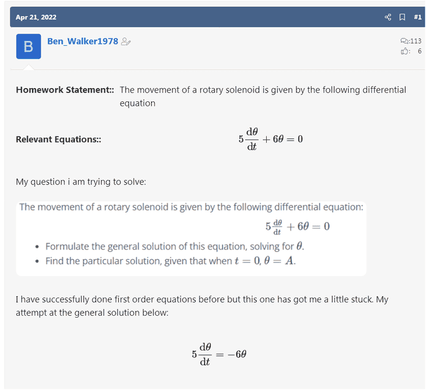
Task: Click the Apr 21, 2022 post date
Action: (x=36, y=17)
